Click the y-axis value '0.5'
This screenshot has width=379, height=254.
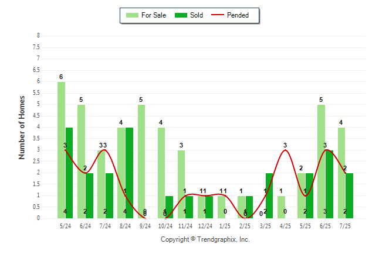click(x=36, y=207)
